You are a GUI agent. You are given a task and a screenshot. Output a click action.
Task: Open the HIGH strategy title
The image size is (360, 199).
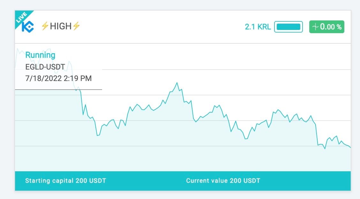[x=61, y=26]
